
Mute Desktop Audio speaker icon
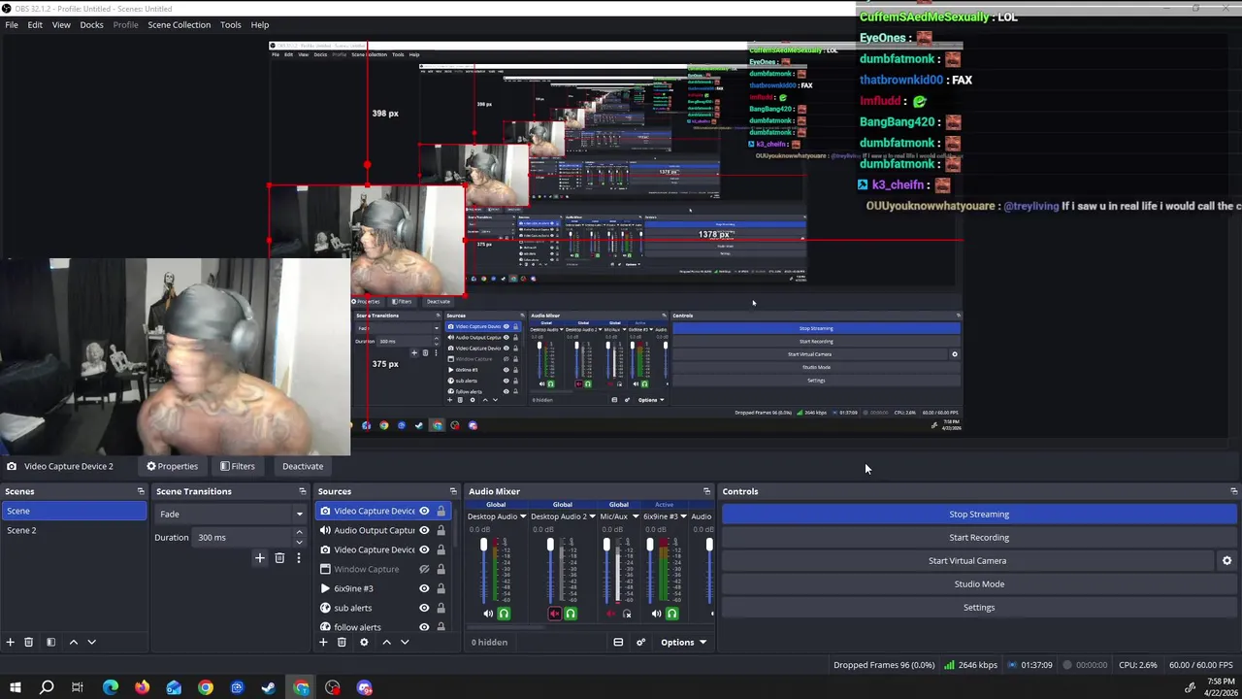[488, 614]
